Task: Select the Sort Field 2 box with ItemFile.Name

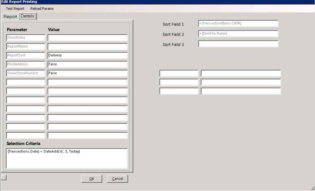Action: pos(238,34)
